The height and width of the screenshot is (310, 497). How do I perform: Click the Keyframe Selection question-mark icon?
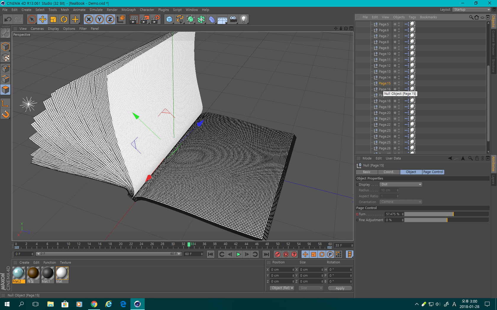pyautogui.click(x=294, y=254)
